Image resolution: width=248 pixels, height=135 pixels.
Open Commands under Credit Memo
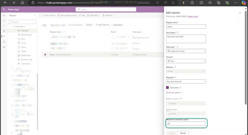click(26, 64)
